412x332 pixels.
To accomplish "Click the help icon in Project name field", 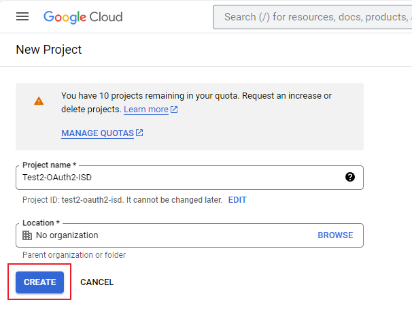I will (x=350, y=177).
